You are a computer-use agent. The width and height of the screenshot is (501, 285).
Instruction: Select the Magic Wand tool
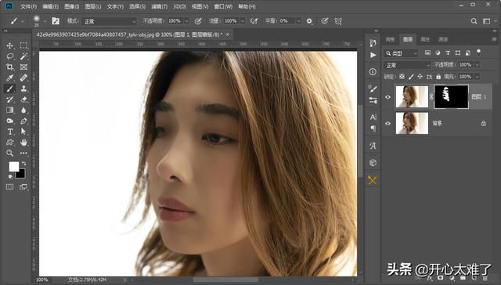pos(23,56)
